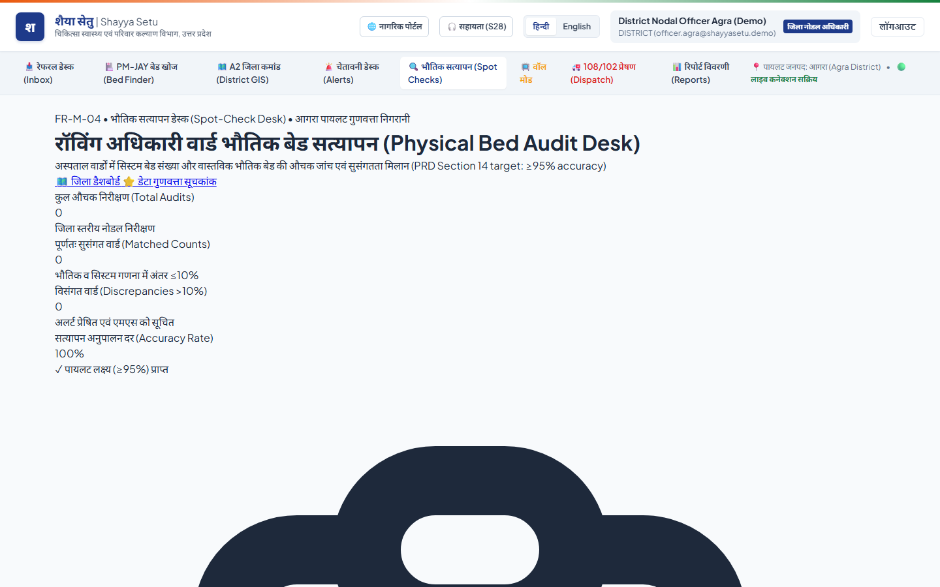
Task: Click सत्यापन अनुपालन दर (Accuracy Rate) label
Action: coord(134,338)
